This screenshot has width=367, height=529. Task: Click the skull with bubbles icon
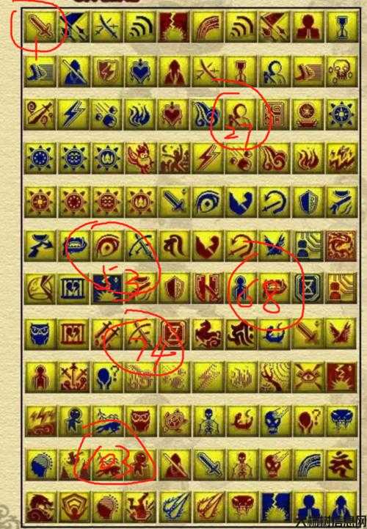[342, 71]
